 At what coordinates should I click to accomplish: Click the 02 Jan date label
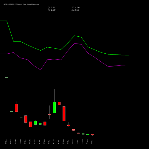(x=44, y=142)
